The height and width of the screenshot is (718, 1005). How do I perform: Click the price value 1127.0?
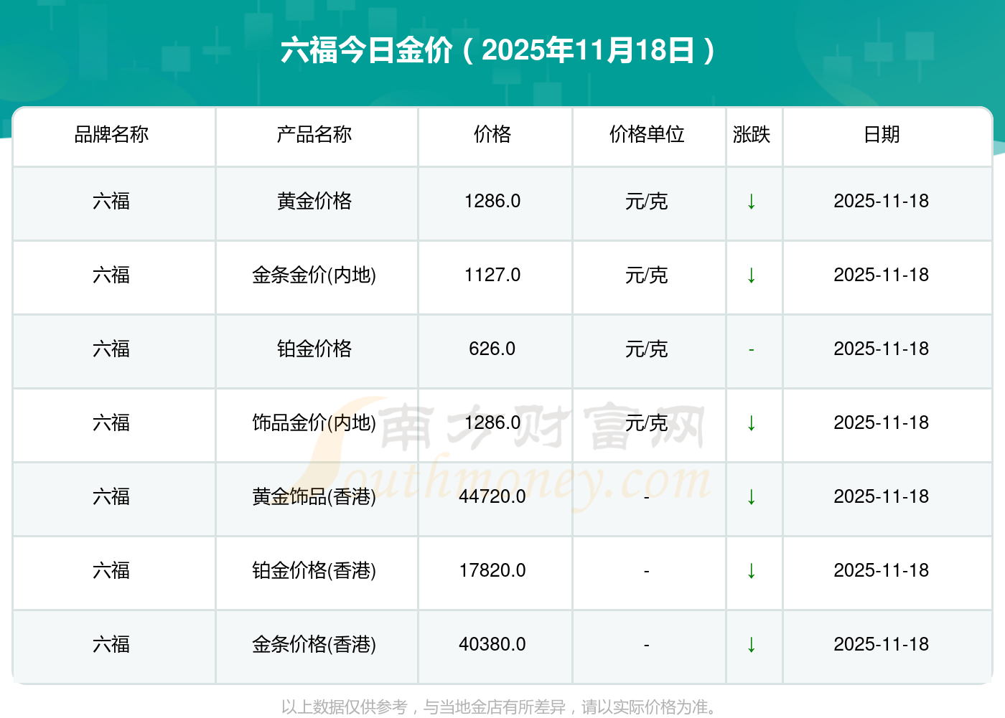pos(492,275)
